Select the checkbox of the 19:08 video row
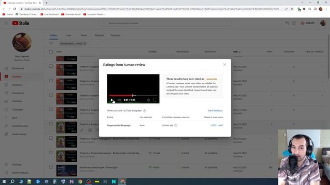 51,81
